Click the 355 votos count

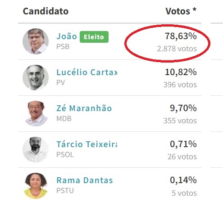point(180,121)
